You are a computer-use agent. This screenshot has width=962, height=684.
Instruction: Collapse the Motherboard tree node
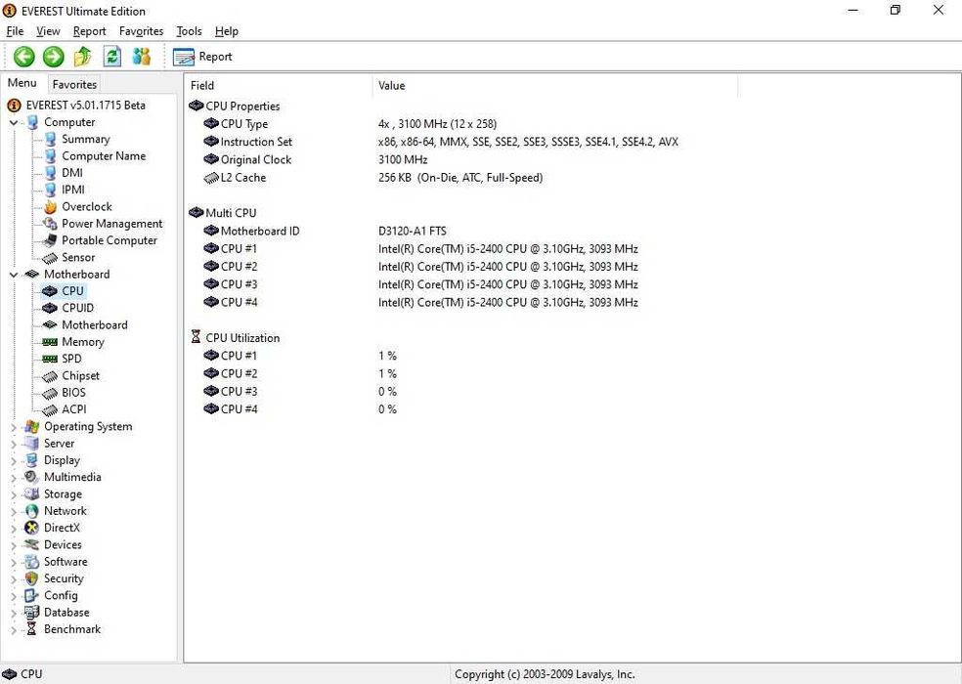click(14, 275)
